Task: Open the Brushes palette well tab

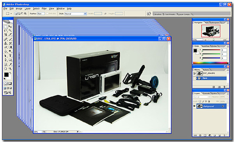Action: pyautogui.click(x=158, y=14)
